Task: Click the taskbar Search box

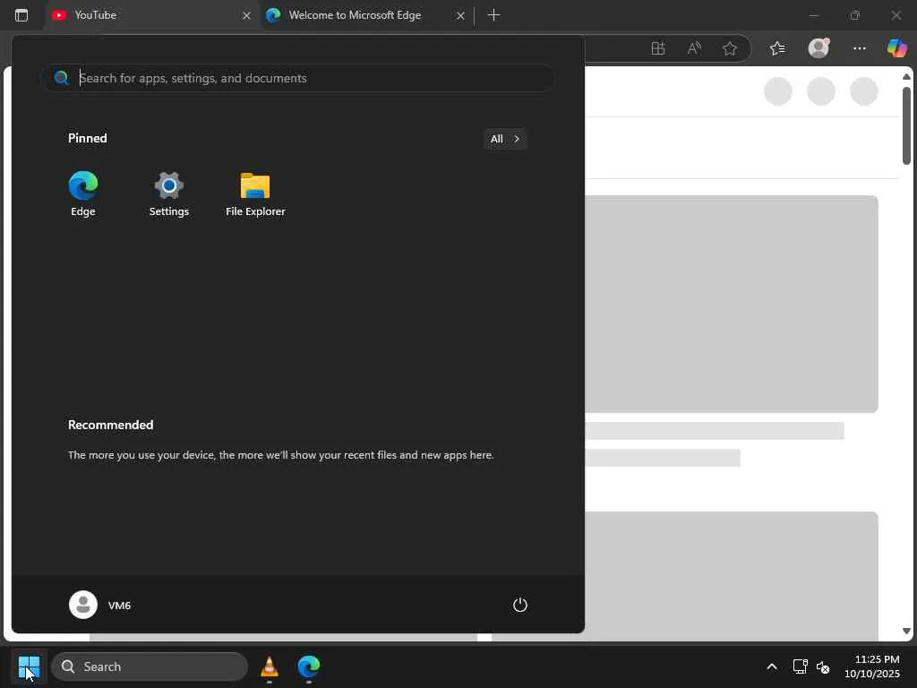Action: (150, 666)
